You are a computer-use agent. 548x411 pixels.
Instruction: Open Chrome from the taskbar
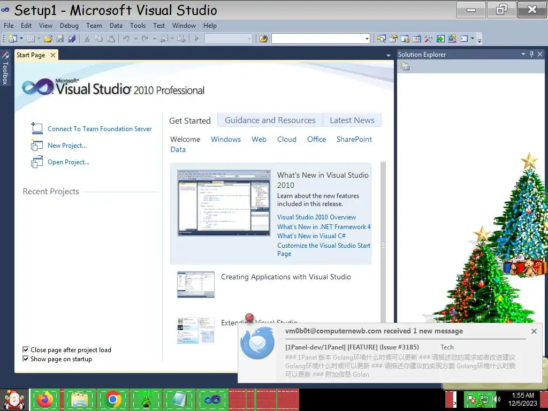click(112, 399)
